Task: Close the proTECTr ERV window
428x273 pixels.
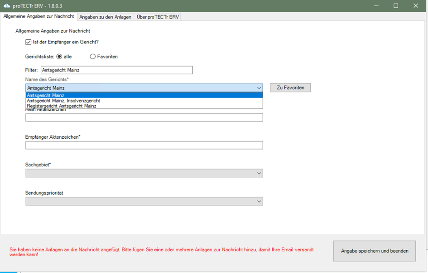Action: point(416,6)
